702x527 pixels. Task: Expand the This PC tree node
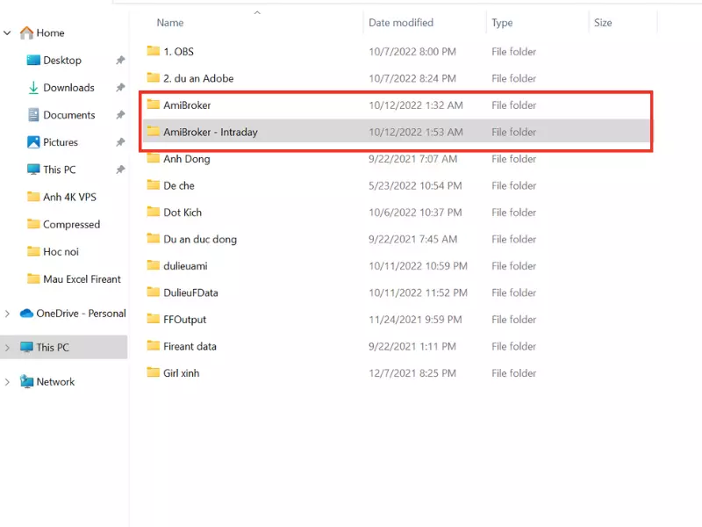[x=7, y=347]
